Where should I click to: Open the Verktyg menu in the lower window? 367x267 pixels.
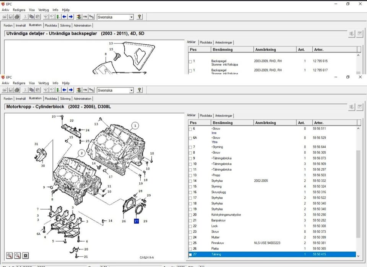point(43,83)
